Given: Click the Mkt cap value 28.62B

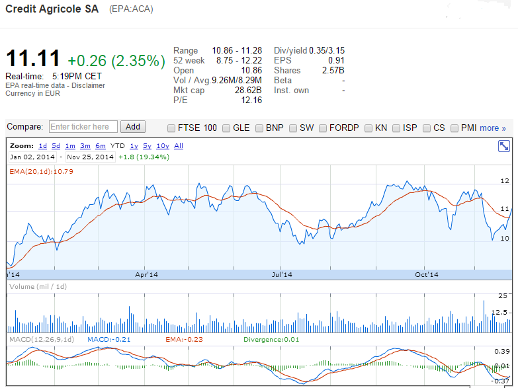Looking at the screenshot, I should [248, 90].
